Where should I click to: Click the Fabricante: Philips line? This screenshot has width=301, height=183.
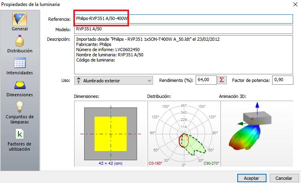[x=94, y=44]
